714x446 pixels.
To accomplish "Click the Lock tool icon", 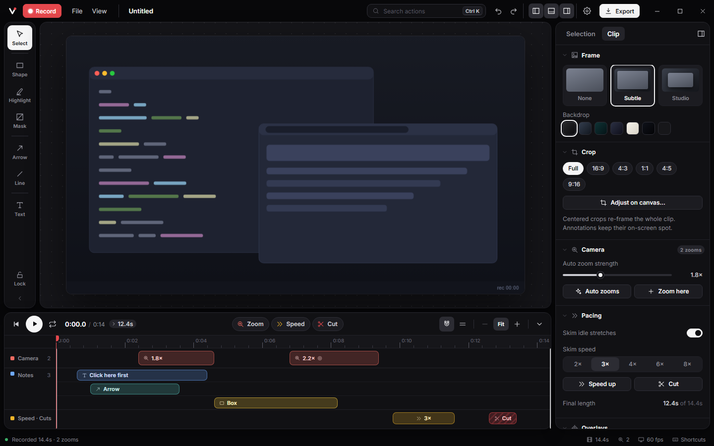I will point(20,275).
